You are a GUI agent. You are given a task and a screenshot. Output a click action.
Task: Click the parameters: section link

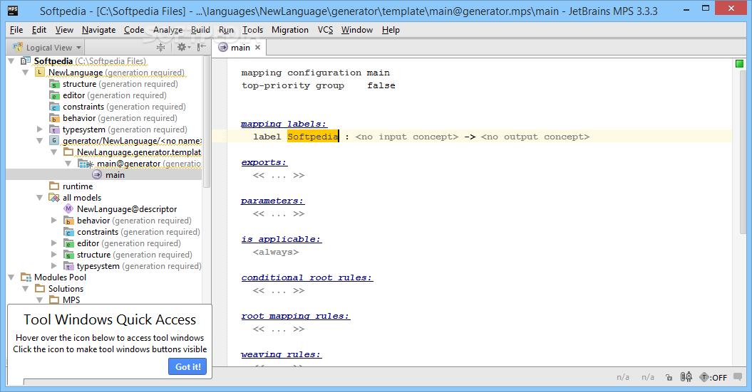coord(272,201)
